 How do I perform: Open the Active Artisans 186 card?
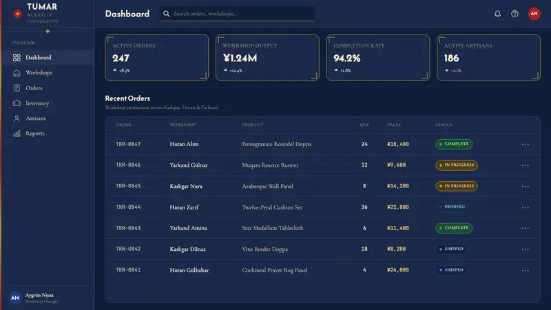488,58
